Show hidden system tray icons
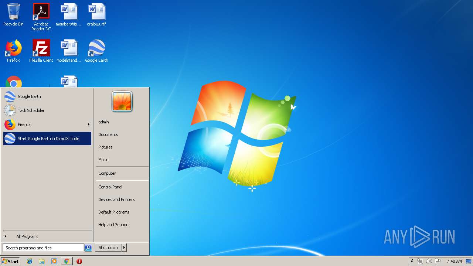The width and height of the screenshot is (473, 266). pyautogui.click(x=412, y=261)
